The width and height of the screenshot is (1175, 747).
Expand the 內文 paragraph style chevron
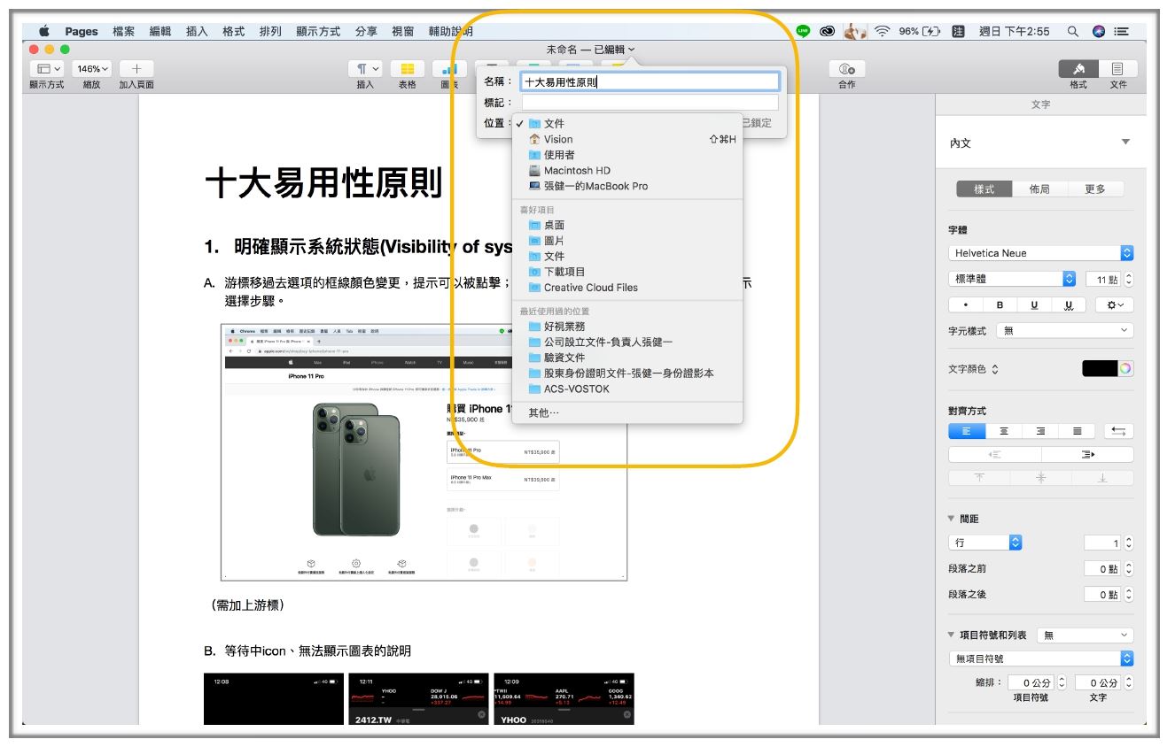1125,142
